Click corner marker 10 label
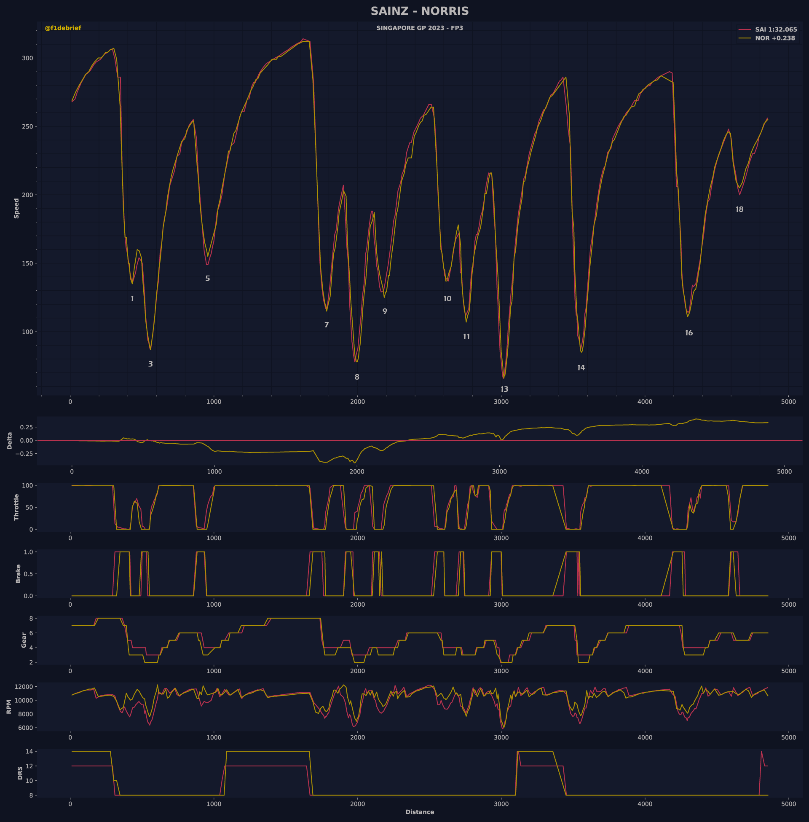 (447, 299)
